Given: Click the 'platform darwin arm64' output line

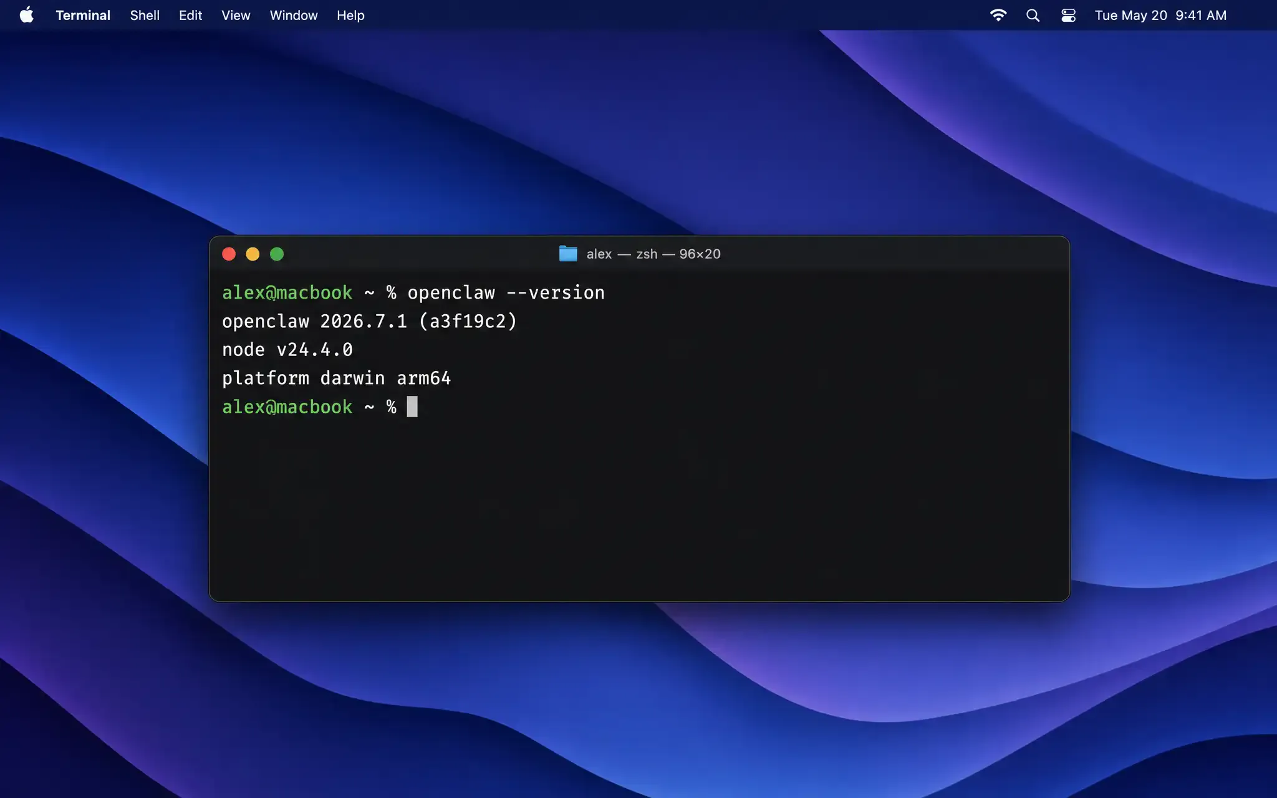Looking at the screenshot, I should coord(337,378).
